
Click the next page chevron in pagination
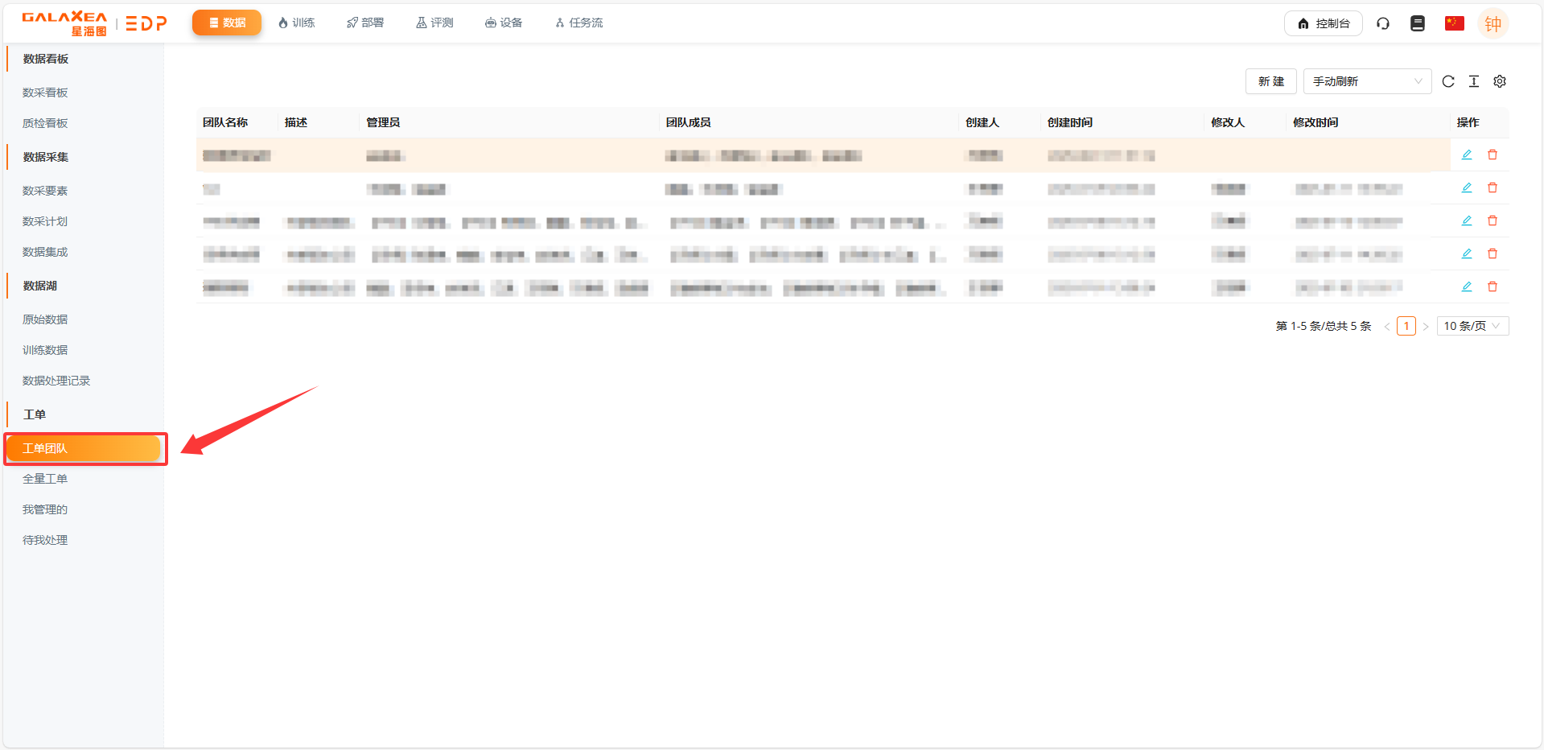(x=1426, y=326)
